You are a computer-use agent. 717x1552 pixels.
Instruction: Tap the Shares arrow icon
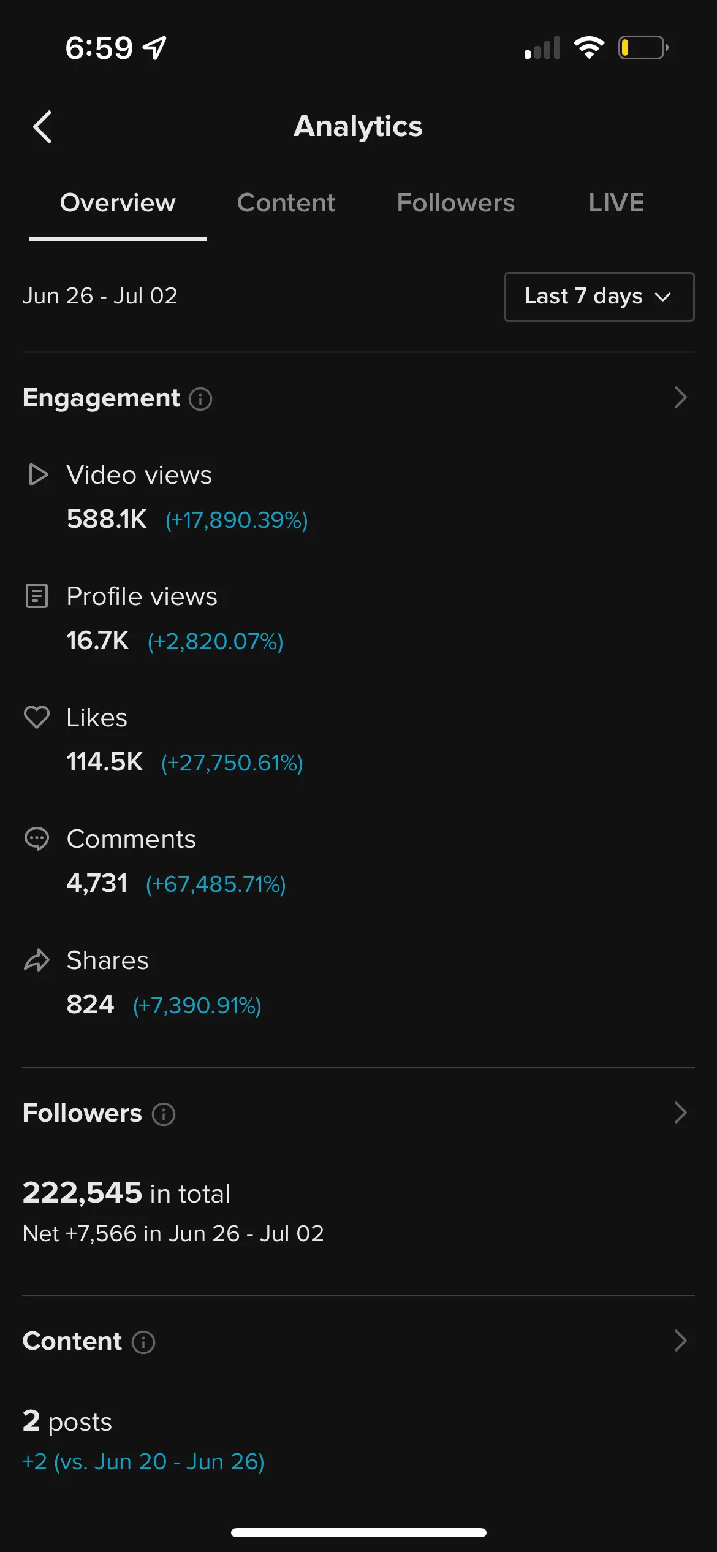pyautogui.click(x=37, y=960)
